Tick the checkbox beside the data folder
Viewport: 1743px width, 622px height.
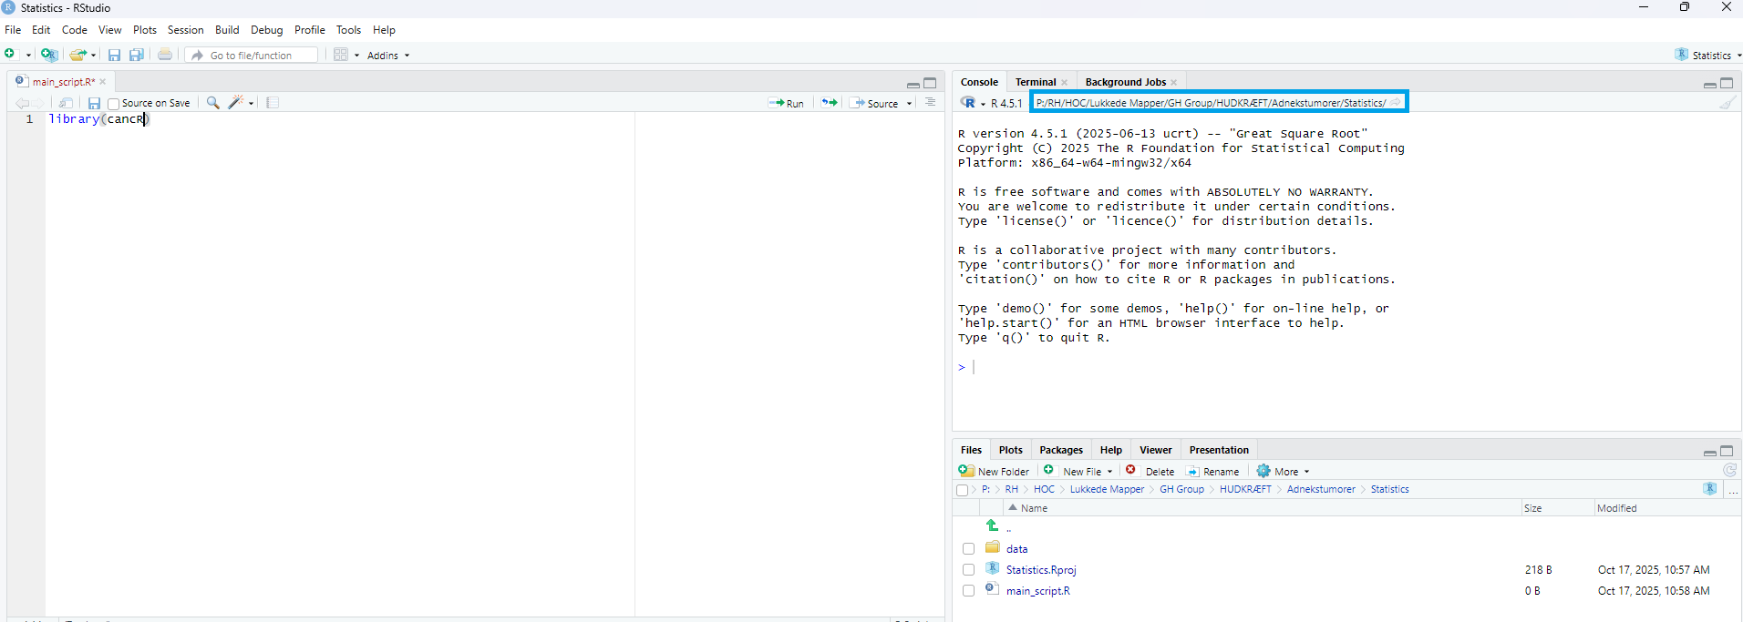tap(968, 549)
